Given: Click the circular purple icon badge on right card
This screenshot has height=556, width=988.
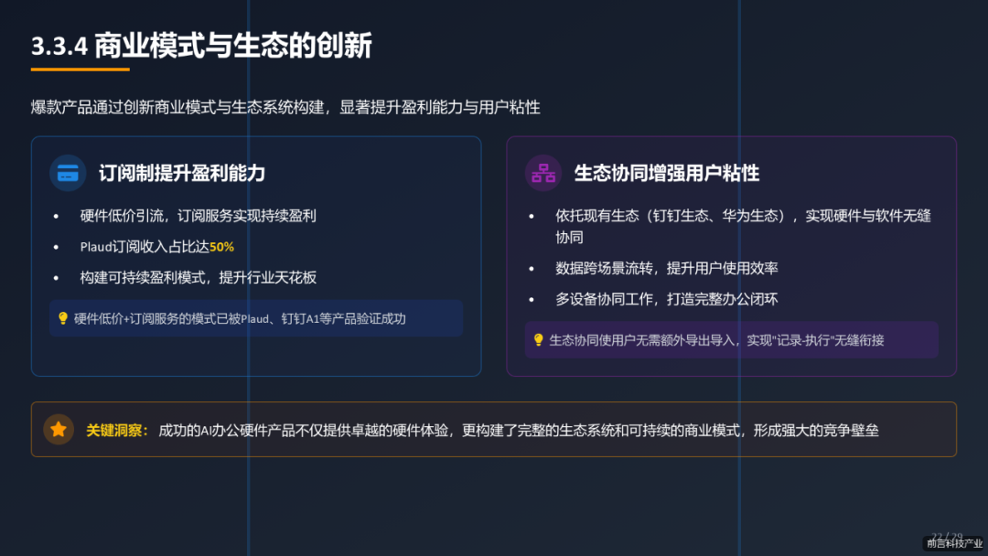Looking at the screenshot, I should pyautogui.click(x=542, y=173).
